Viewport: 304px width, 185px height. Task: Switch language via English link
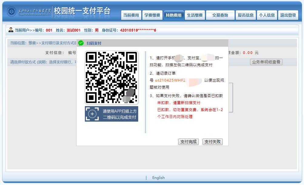pos(159,178)
